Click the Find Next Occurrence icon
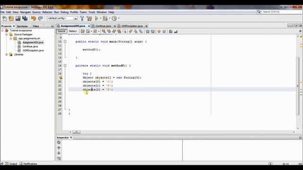 point(114,31)
